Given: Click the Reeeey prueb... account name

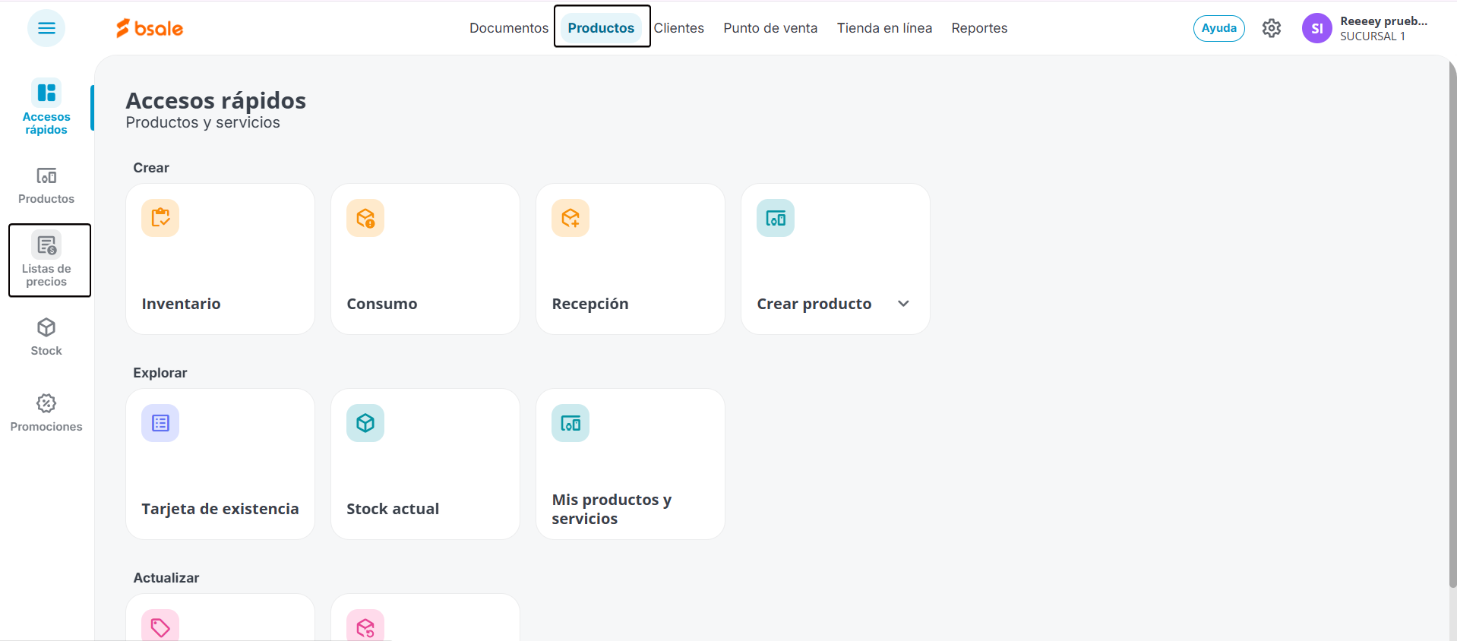Looking at the screenshot, I should (1383, 21).
